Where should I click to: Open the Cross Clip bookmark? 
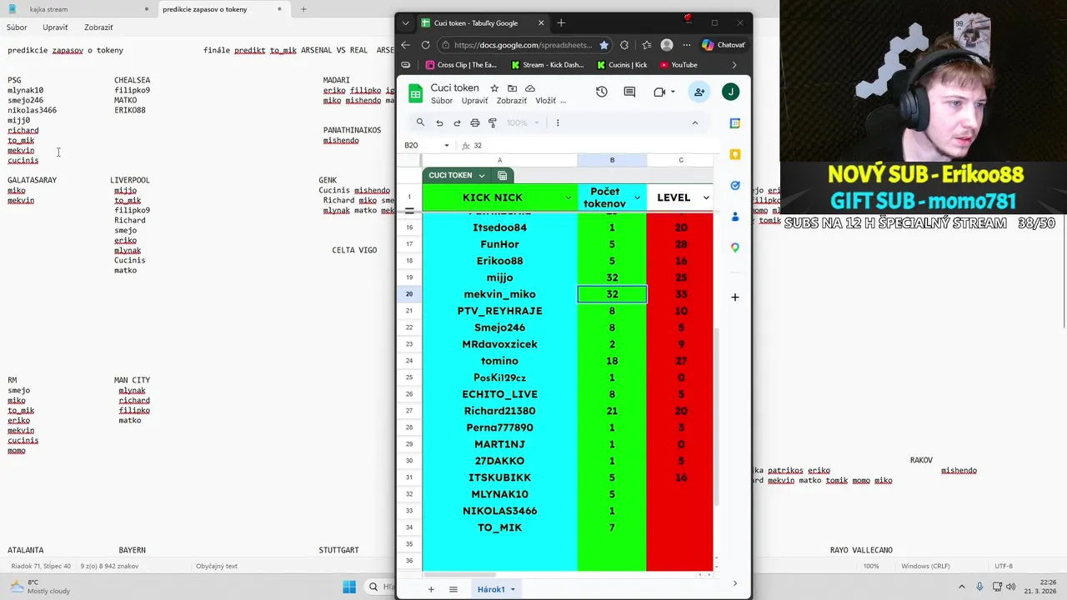click(461, 64)
